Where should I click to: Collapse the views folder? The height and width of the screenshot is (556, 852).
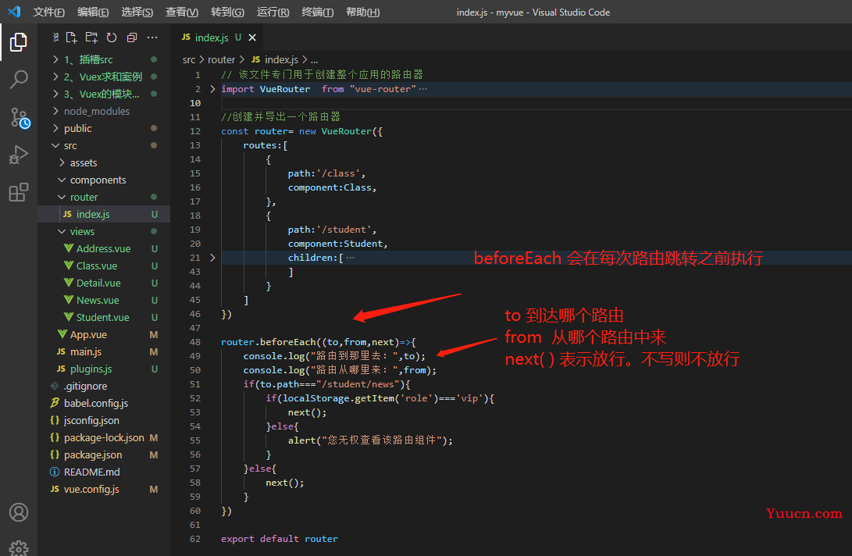pos(104,231)
